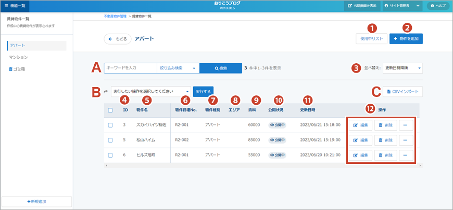Select マンション in the sidebar
The height and width of the screenshot is (210, 453).
click(x=19, y=57)
